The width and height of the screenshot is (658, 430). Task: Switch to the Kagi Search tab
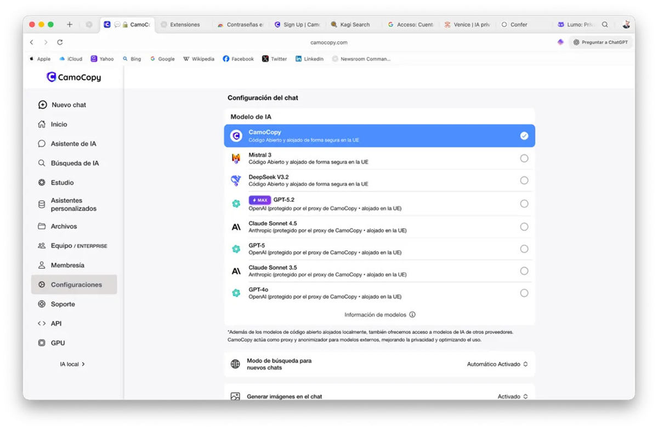[x=351, y=25]
